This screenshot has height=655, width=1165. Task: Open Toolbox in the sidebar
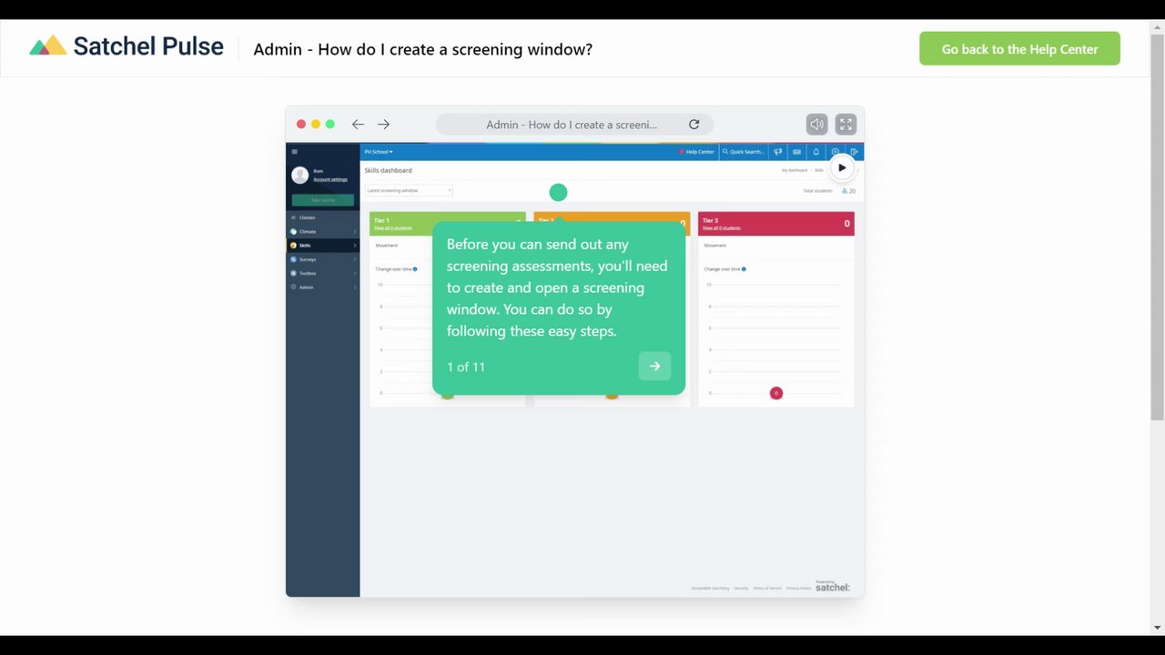pyautogui.click(x=322, y=273)
